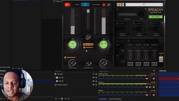179x101 pixels.
Task: Hide the TENVIS source
Action: [93, 81]
